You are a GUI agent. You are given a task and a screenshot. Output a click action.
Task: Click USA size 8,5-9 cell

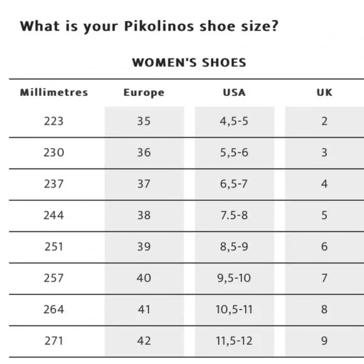point(235,247)
